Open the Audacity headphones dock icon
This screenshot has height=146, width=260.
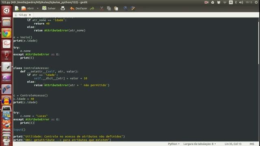coord(6,100)
